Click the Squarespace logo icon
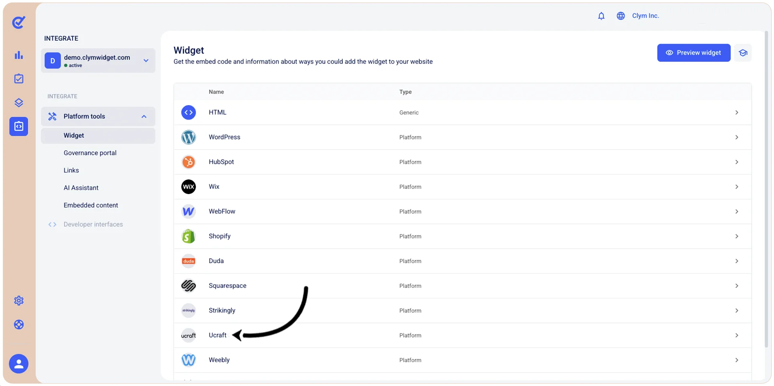774x386 pixels. pos(189,286)
